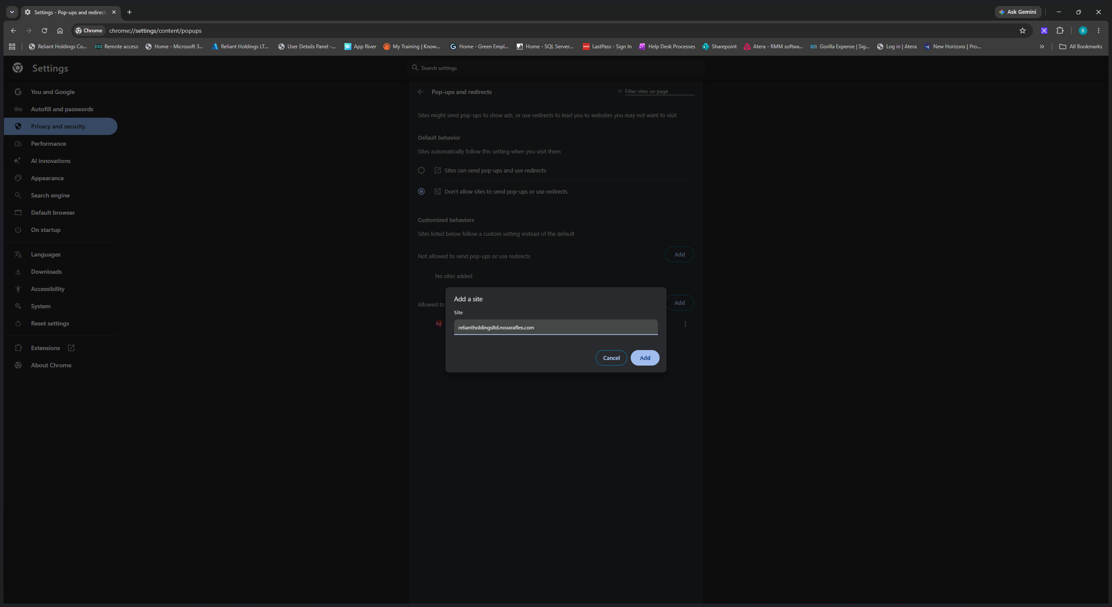This screenshot has height=607, width=1112.
Task: Open the tab search dropdown arrow
Action: coord(12,12)
